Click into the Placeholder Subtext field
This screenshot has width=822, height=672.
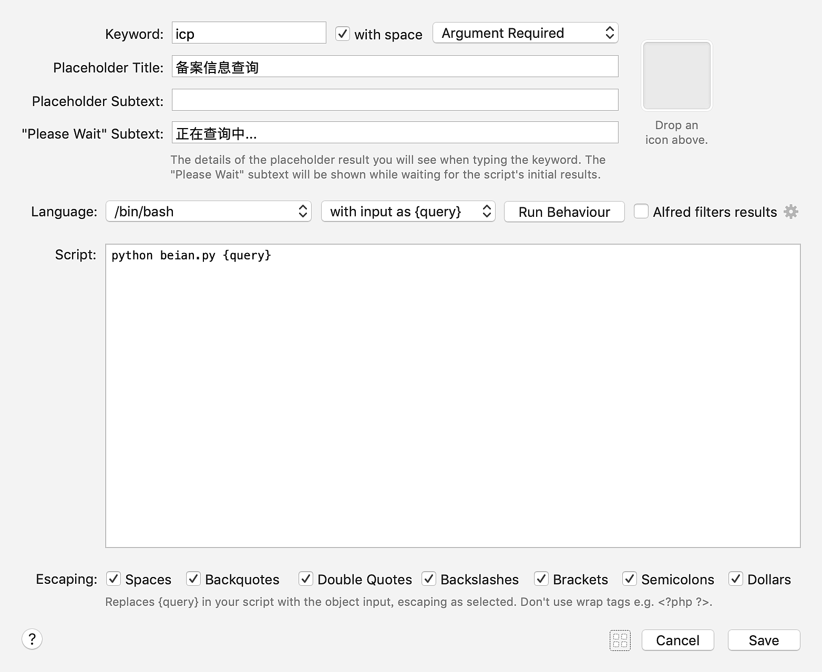click(395, 100)
